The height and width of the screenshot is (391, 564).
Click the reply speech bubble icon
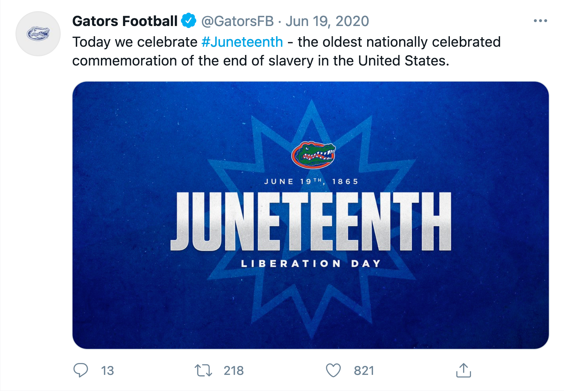click(x=80, y=370)
